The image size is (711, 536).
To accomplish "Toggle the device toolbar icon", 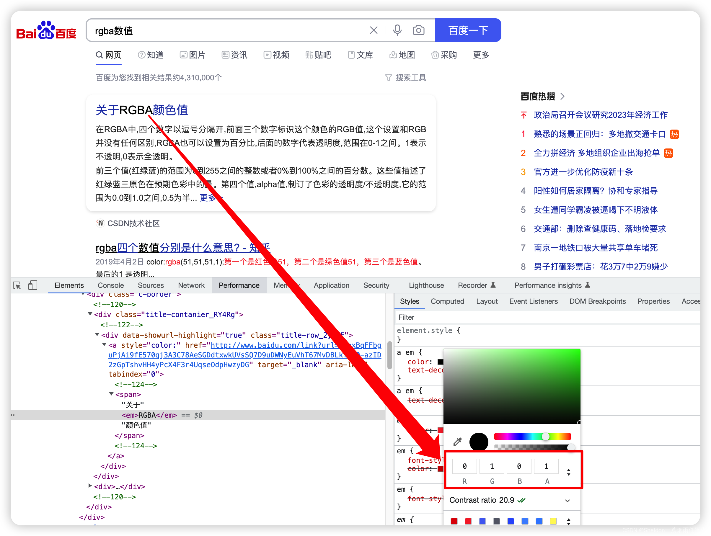I will [32, 285].
